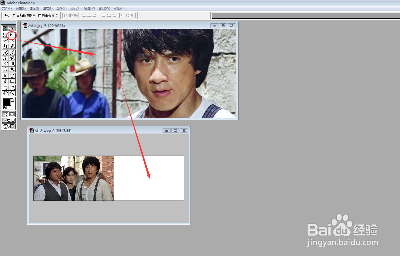
Task: Select the History Brush tool
Action: pos(12,58)
